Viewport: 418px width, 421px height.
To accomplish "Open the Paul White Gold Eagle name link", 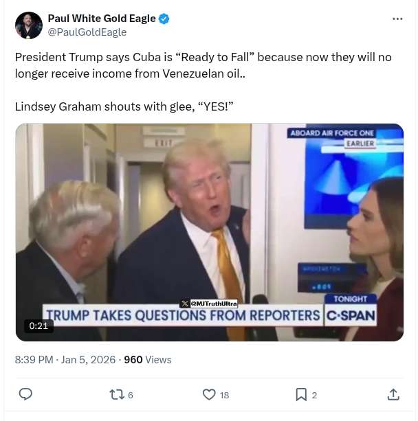I will coord(102,19).
